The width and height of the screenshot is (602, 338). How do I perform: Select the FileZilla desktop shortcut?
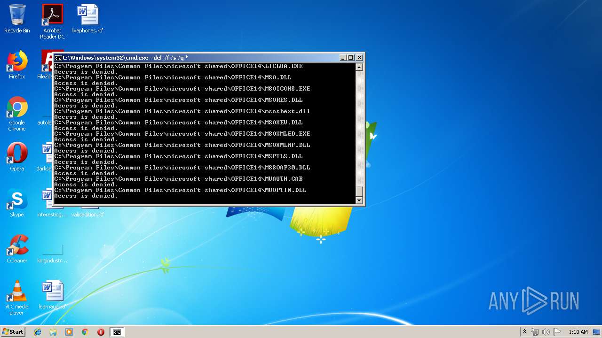pyautogui.click(x=46, y=65)
